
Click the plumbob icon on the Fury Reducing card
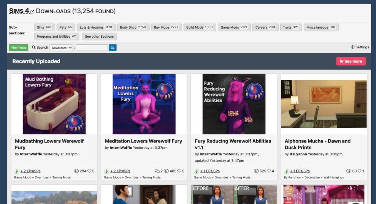pos(196,171)
